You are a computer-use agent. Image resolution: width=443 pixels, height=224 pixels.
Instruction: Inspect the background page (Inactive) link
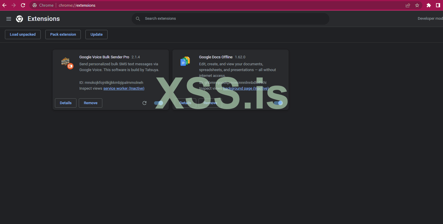click(x=246, y=88)
